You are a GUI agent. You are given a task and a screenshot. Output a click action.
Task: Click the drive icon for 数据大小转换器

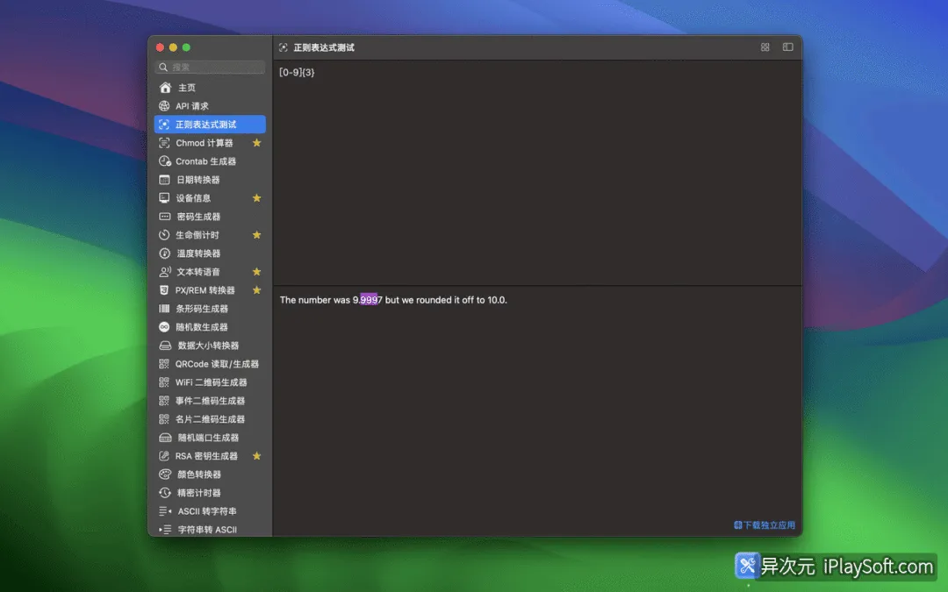(165, 346)
